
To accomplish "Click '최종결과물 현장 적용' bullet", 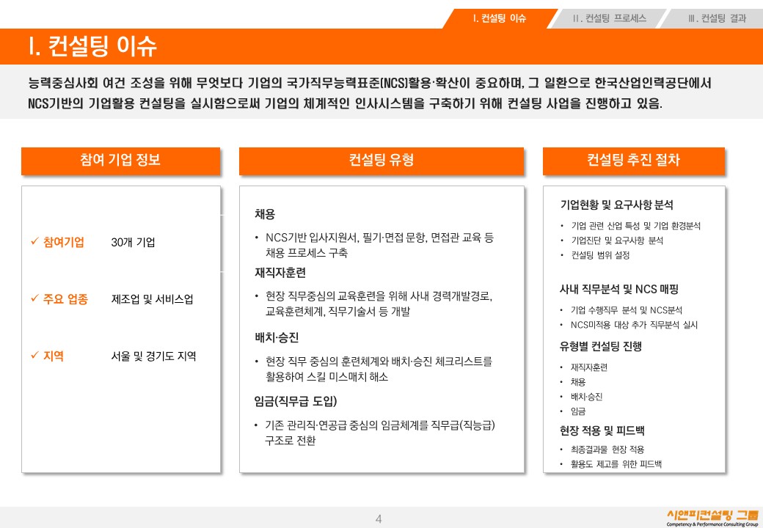I will coord(607,450).
